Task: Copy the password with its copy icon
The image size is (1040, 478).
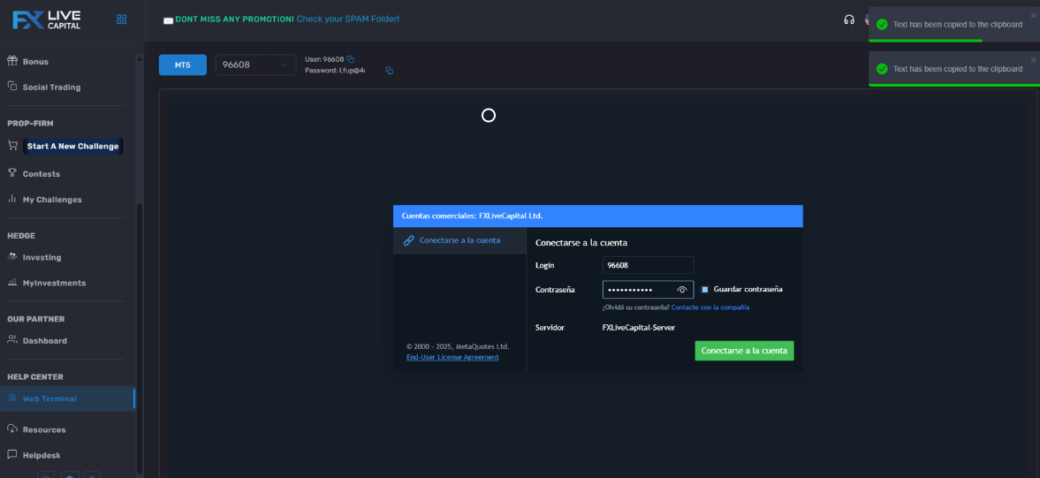Action: 390,71
